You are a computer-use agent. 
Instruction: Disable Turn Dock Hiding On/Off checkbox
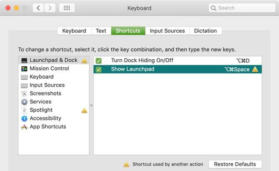point(99,61)
